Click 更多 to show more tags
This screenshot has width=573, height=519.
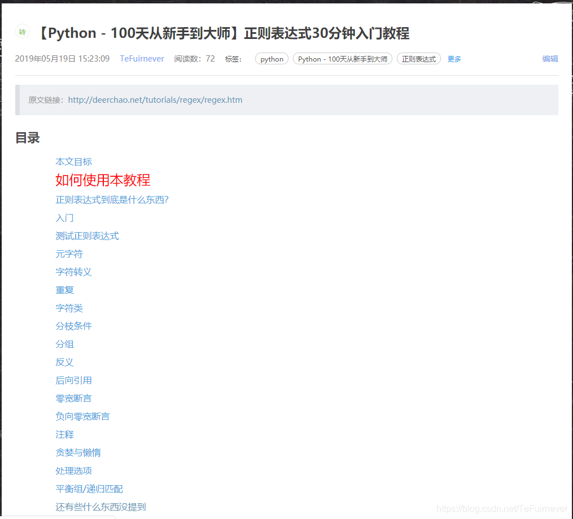coord(454,59)
